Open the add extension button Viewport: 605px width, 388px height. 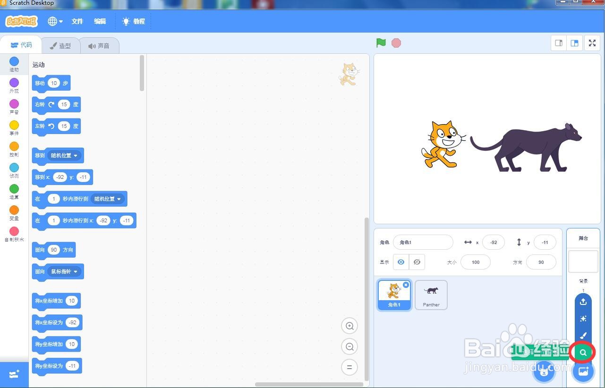(x=14, y=374)
